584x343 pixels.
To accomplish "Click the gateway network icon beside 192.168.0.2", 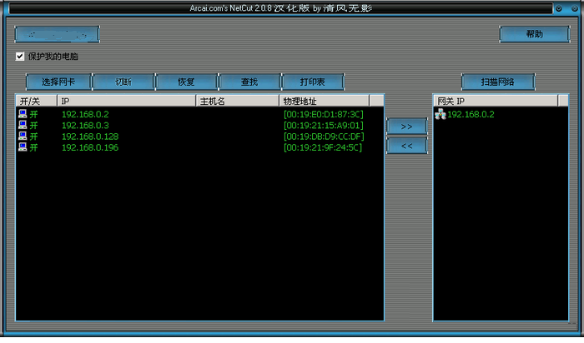I will click(441, 114).
